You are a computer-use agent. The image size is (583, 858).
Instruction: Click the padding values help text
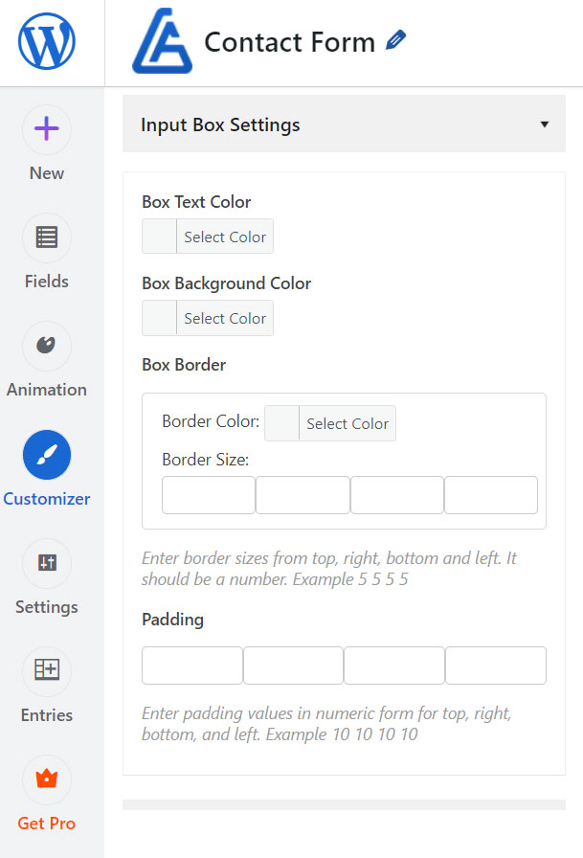click(x=326, y=723)
